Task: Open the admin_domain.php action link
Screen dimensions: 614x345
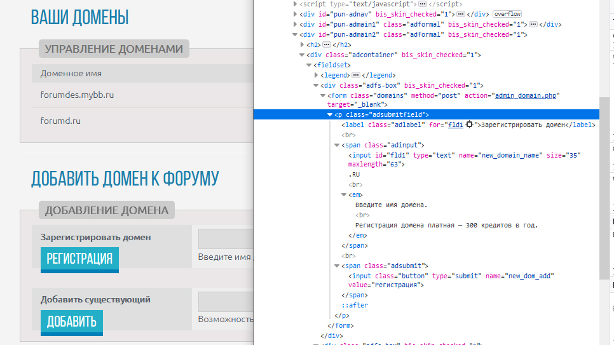Action: point(527,95)
